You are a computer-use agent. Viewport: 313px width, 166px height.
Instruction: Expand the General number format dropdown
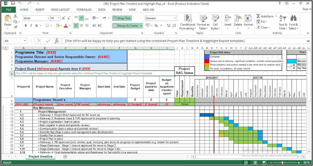coord(175,18)
